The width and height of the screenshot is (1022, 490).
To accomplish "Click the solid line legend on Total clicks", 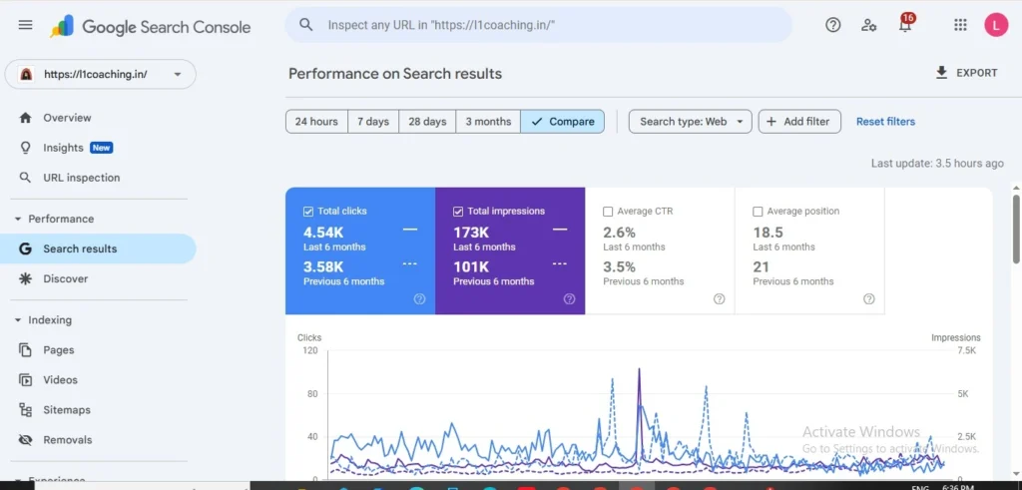I will coord(410,230).
